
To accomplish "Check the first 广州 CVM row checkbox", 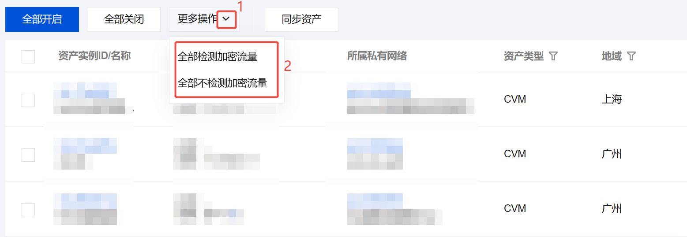I will point(28,155).
